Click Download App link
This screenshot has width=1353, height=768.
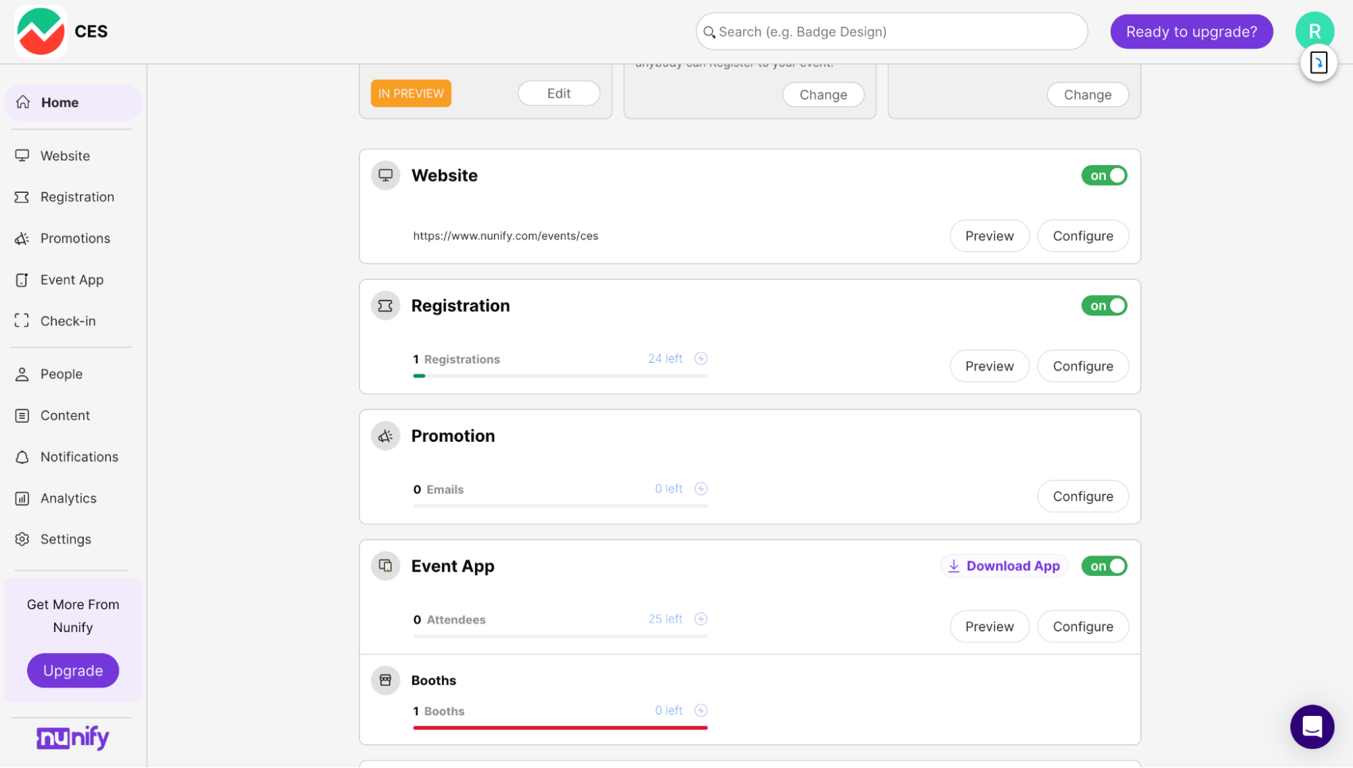click(x=1004, y=566)
